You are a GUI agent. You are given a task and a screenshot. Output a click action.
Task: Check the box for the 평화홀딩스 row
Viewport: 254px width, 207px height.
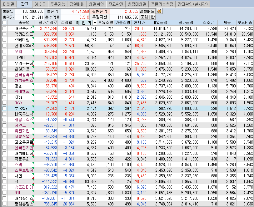pos(4,204)
